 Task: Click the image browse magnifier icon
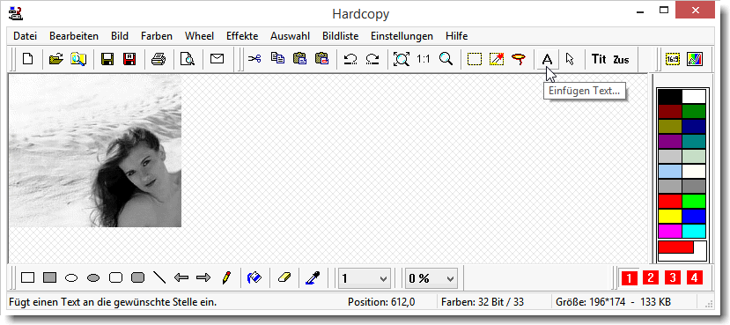pyautogui.click(x=78, y=59)
